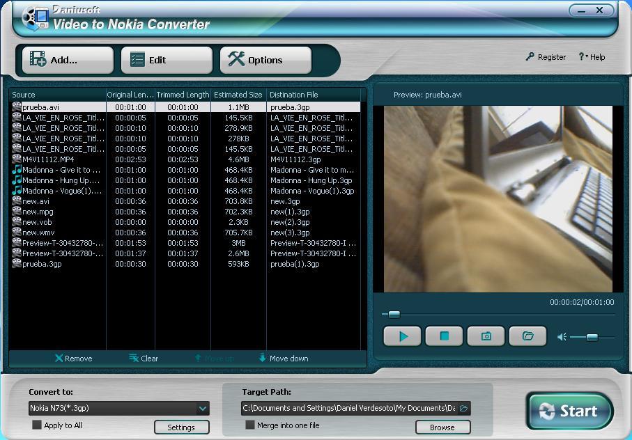The height and width of the screenshot is (440, 632).
Task: Clear all files from the list
Action: click(144, 359)
